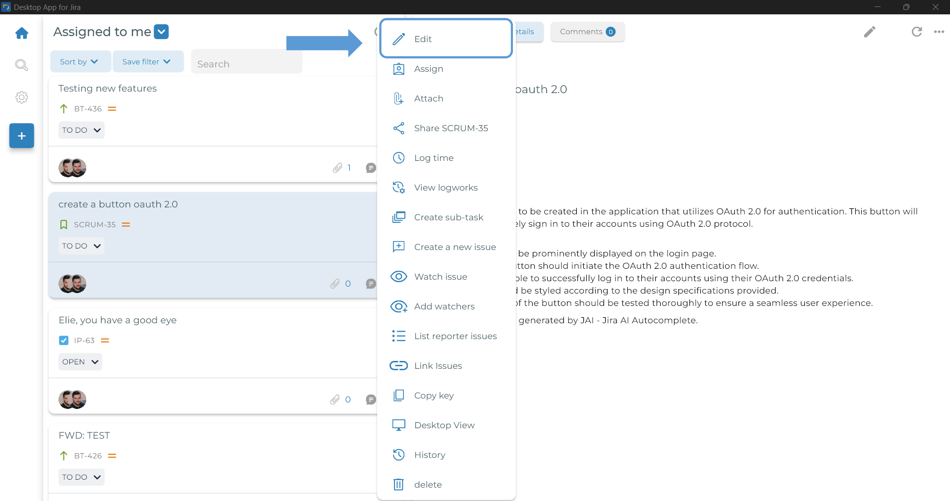This screenshot has width=950, height=501.
Task: Open the three-dot more options menu
Action: tap(939, 32)
